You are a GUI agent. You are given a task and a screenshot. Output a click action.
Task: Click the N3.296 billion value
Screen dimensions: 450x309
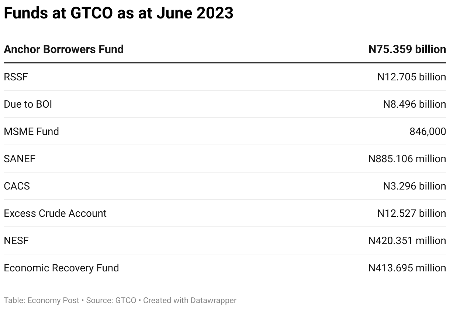click(x=415, y=186)
